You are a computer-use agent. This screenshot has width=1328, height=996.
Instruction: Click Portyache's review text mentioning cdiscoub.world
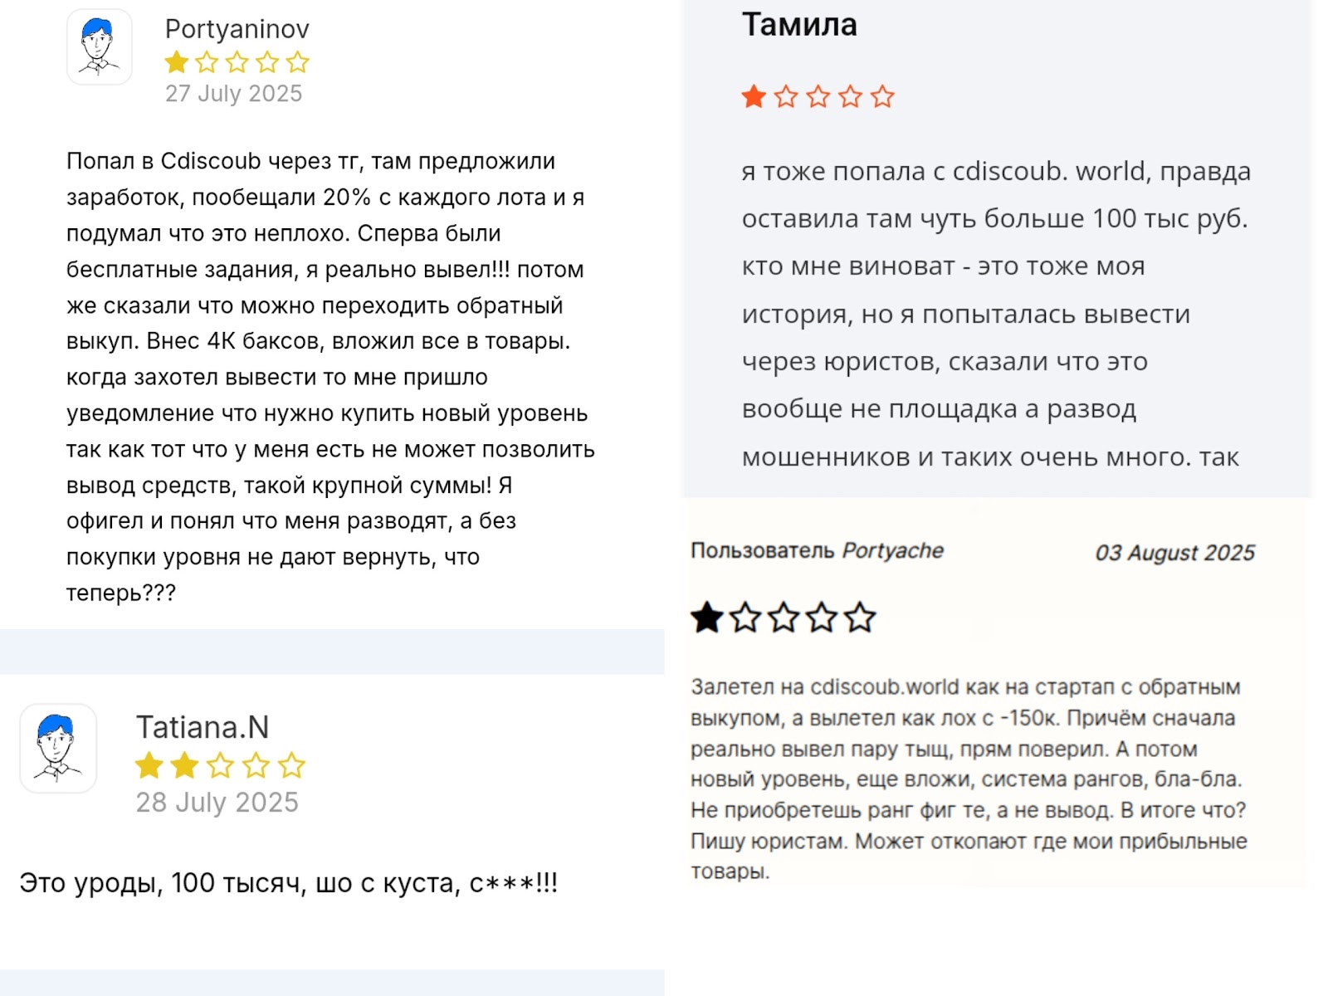point(969,779)
